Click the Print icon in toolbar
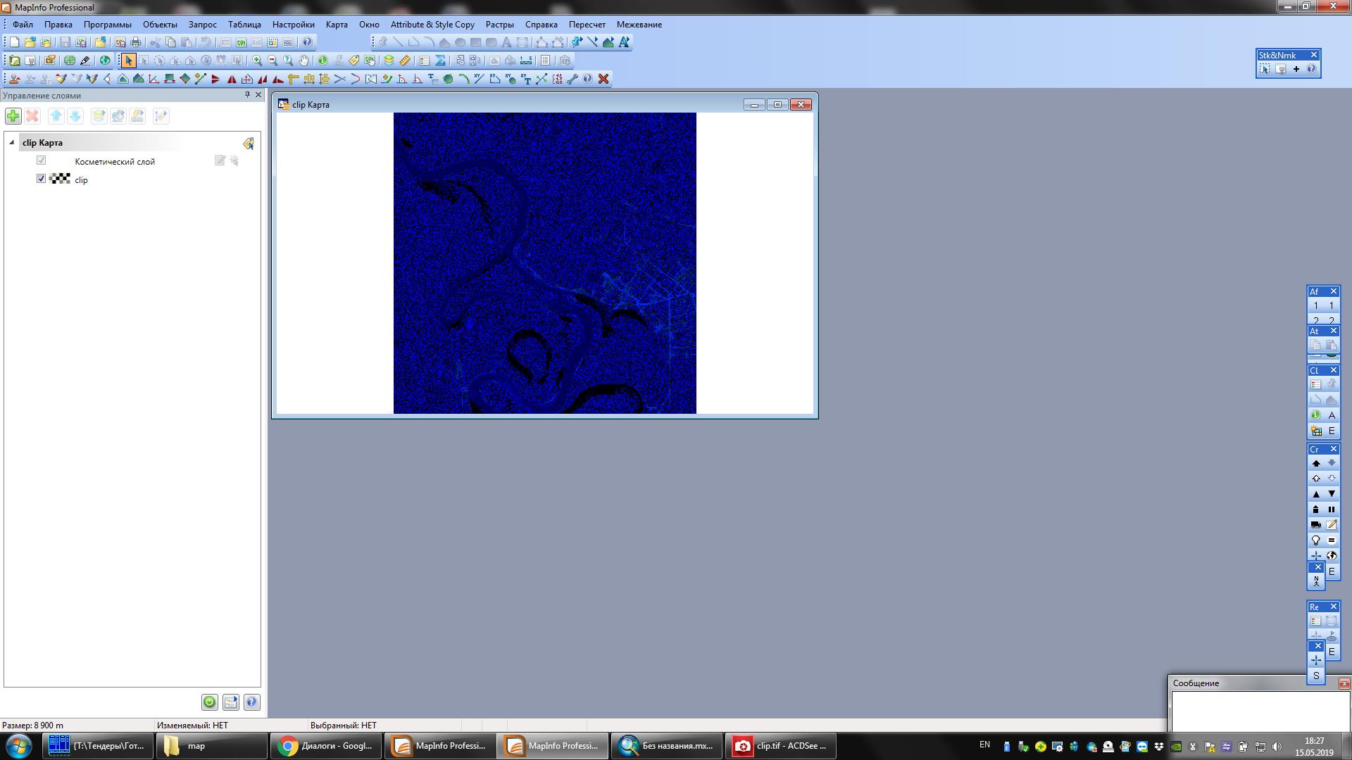Viewport: 1352px width, 760px height. pos(136,42)
